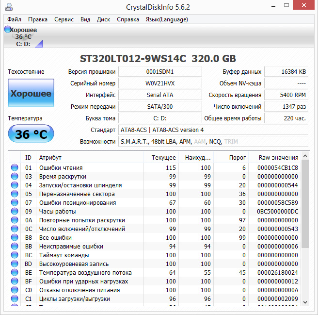Open the Диск menu

[x=103, y=19]
